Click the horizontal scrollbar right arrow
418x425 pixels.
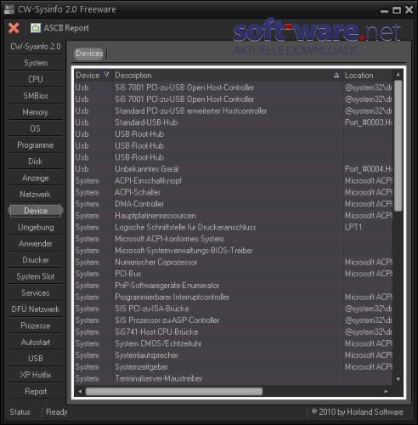coord(386,391)
